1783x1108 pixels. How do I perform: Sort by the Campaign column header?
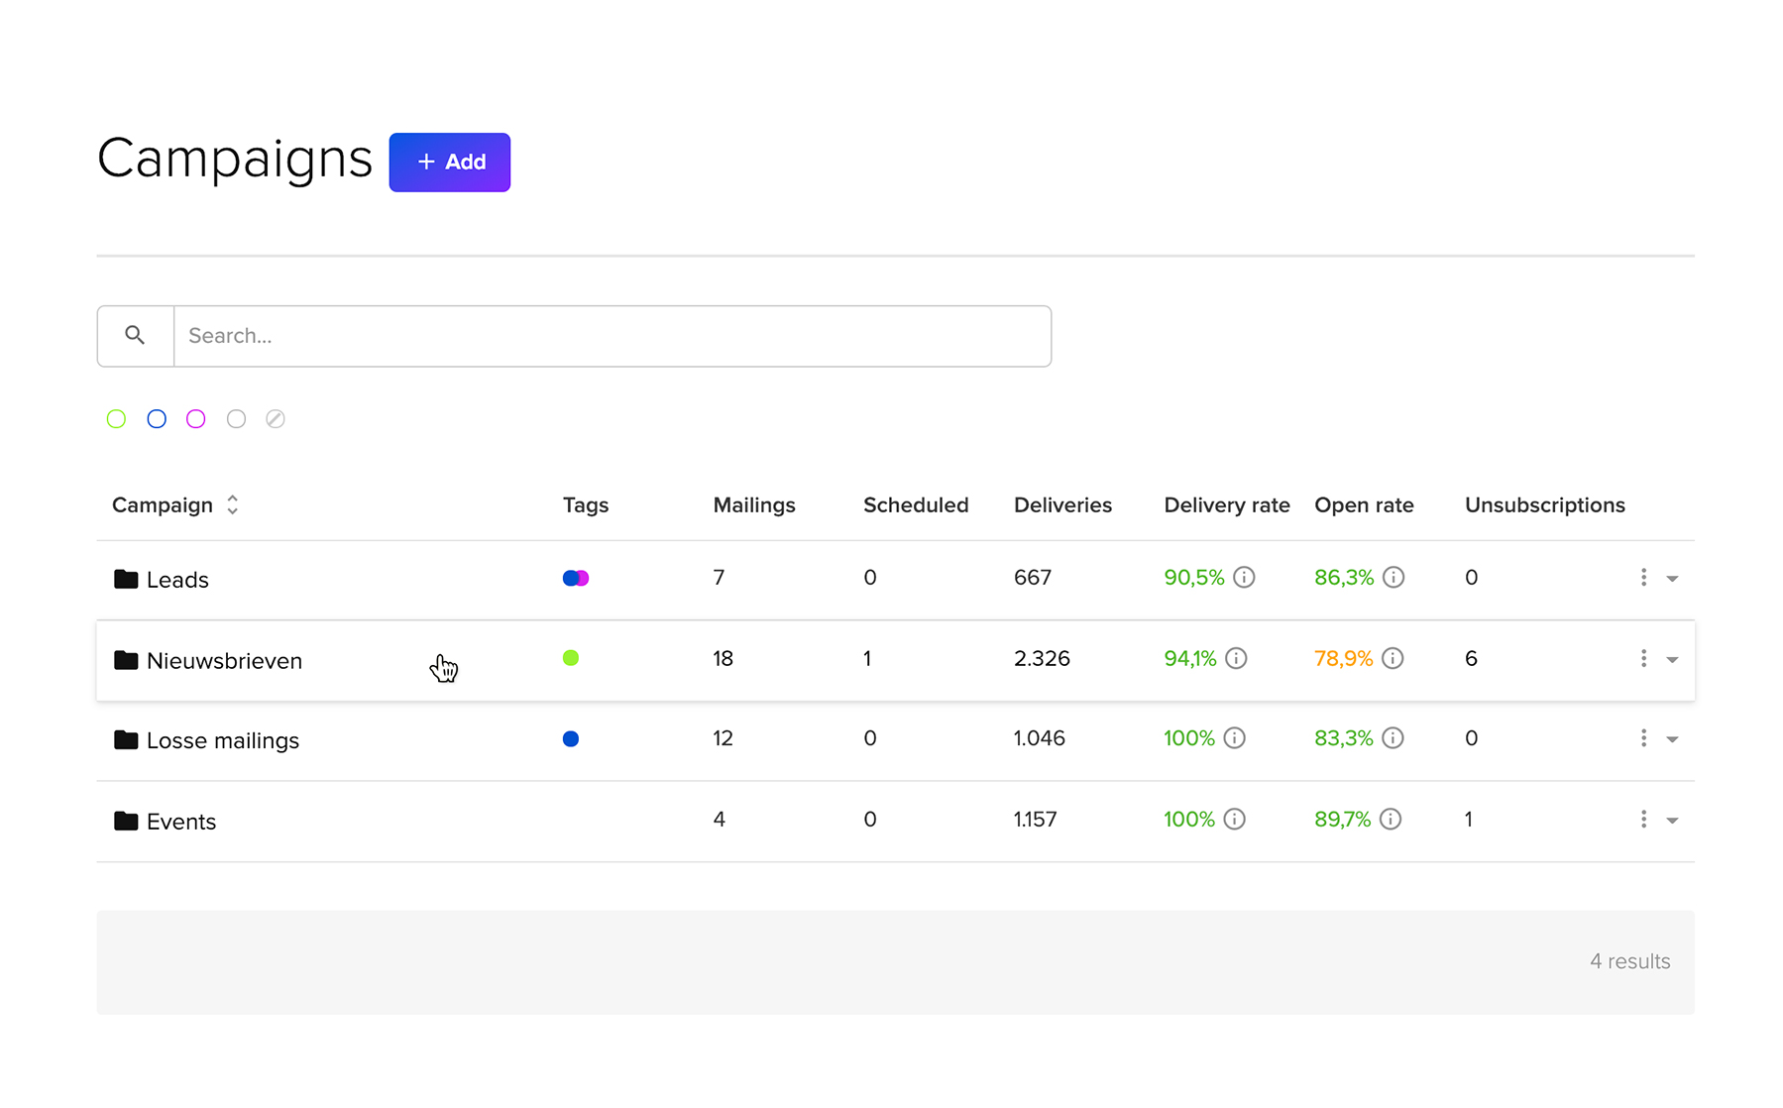(x=163, y=505)
